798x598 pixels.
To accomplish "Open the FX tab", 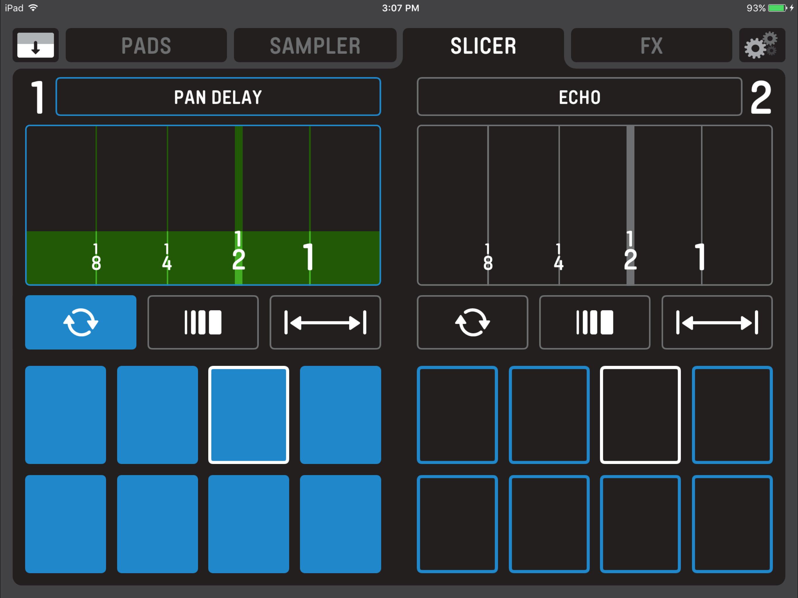I will (651, 46).
